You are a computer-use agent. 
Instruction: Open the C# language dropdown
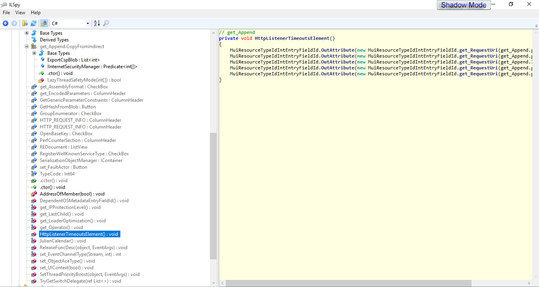[x=88, y=24]
